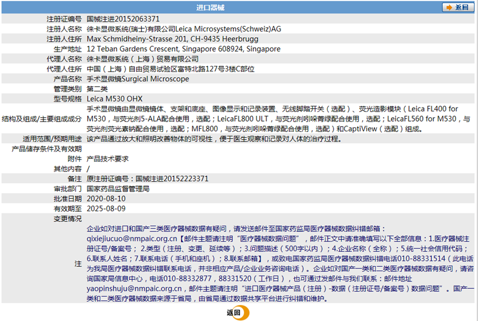Click product name 手术显微镜Surgical Microscope
Viewport: 478px width, 321px height.
coord(138,79)
